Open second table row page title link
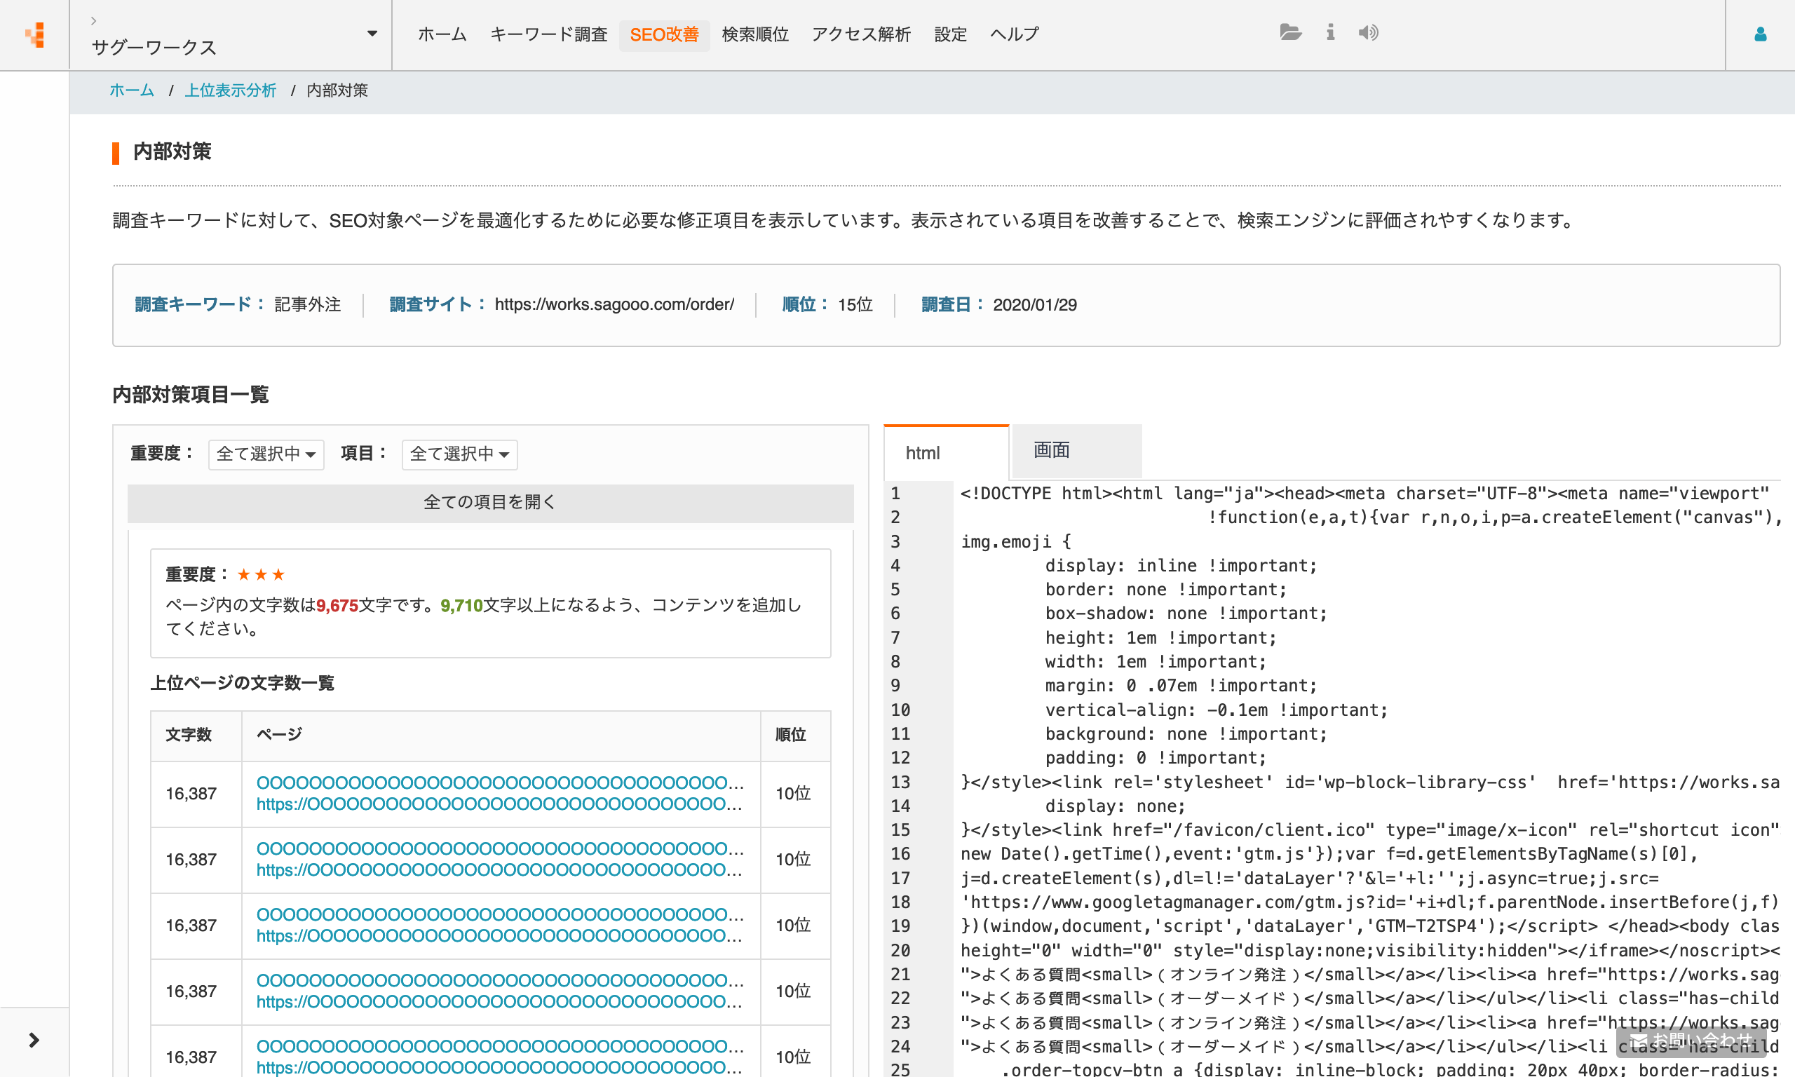This screenshot has width=1795, height=1077. (x=500, y=849)
